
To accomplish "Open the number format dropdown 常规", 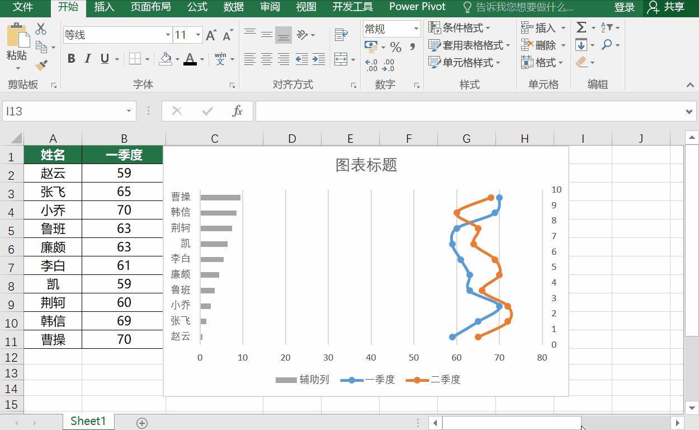I will coord(417,29).
